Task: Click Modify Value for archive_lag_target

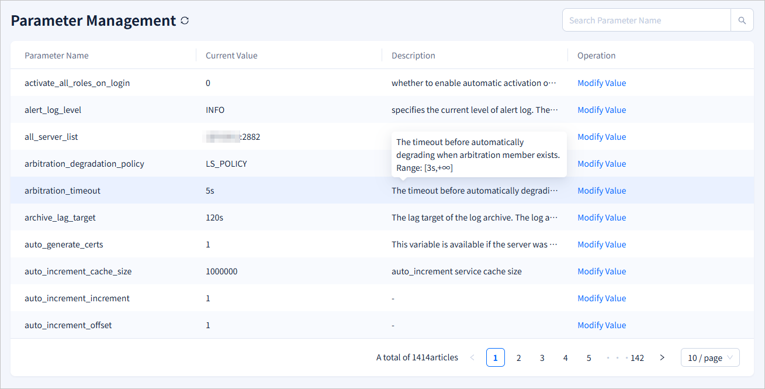Action: 601,217
